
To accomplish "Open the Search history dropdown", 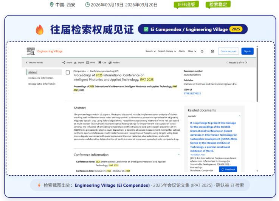I will (x=167, y=51).
